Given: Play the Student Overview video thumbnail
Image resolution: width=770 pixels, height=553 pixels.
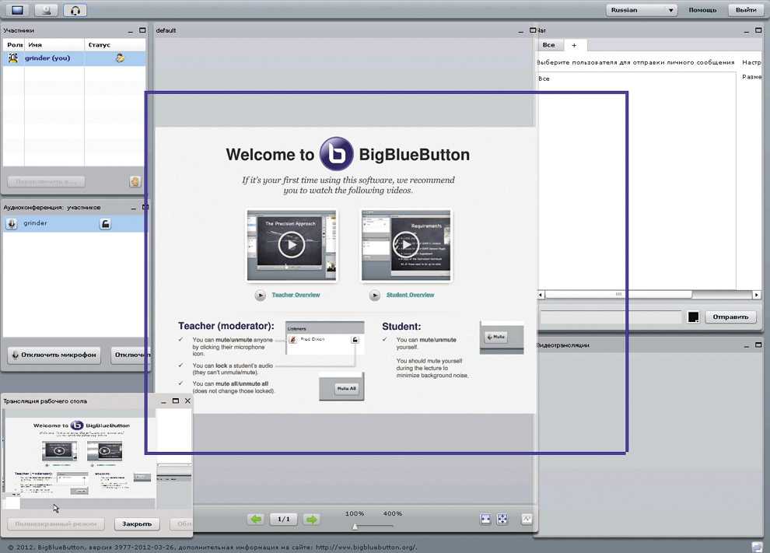Looking at the screenshot, I should [407, 244].
